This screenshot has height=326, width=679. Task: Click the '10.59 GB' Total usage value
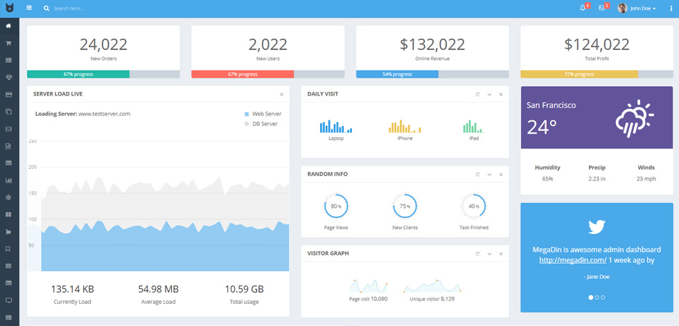click(x=244, y=289)
